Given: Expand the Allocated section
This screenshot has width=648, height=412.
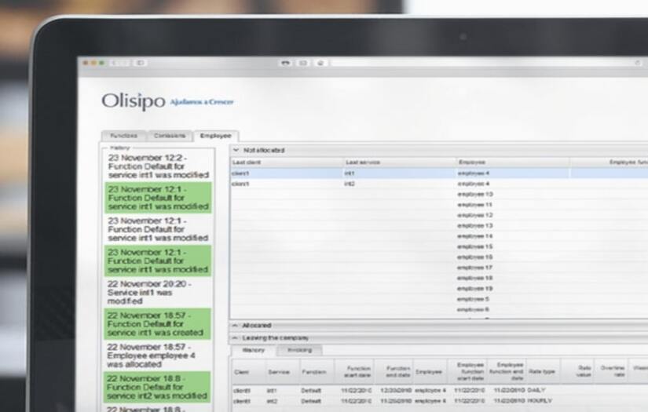Looking at the screenshot, I should 235,326.
